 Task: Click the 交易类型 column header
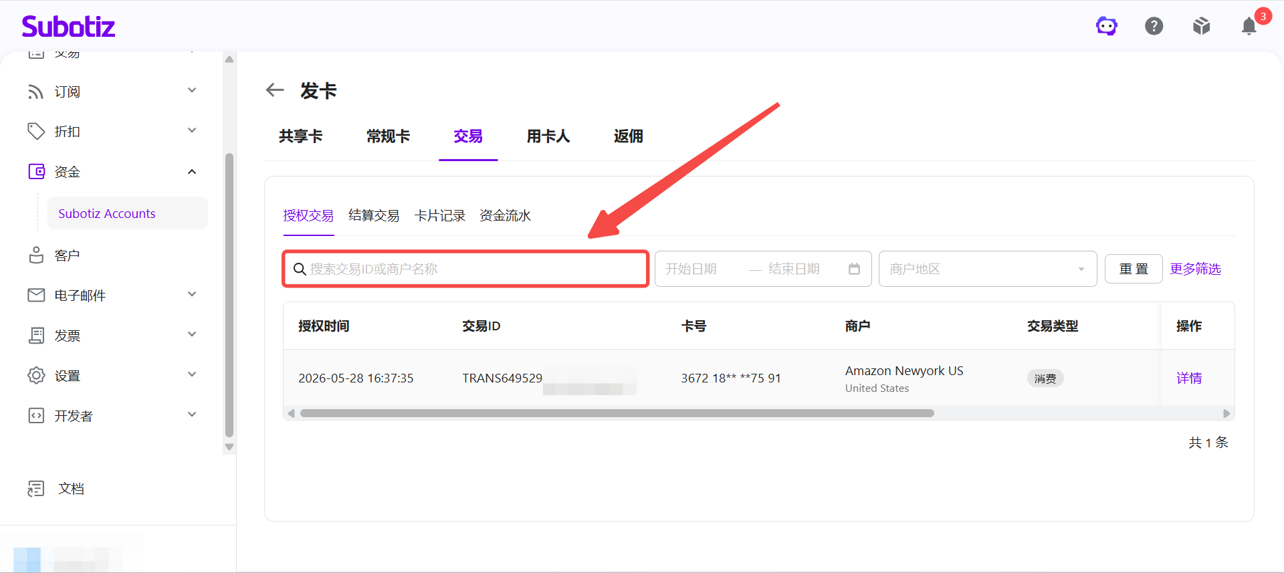tap(1053, 326)
